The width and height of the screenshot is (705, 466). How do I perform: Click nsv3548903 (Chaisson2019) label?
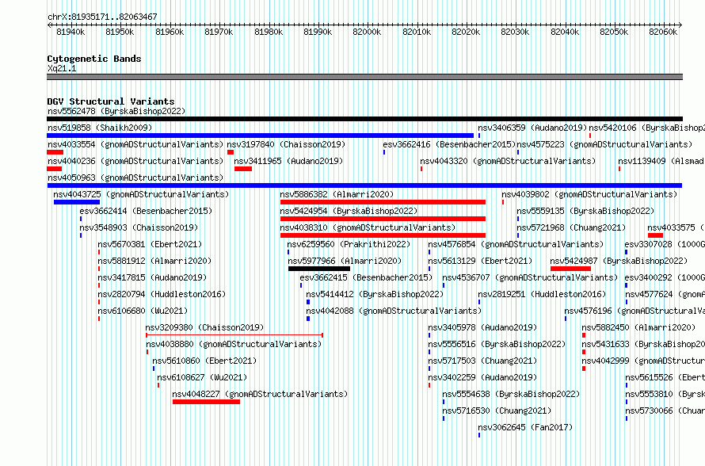tap(139, 227)
